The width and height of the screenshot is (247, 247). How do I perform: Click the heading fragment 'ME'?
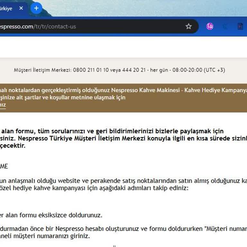4,166
